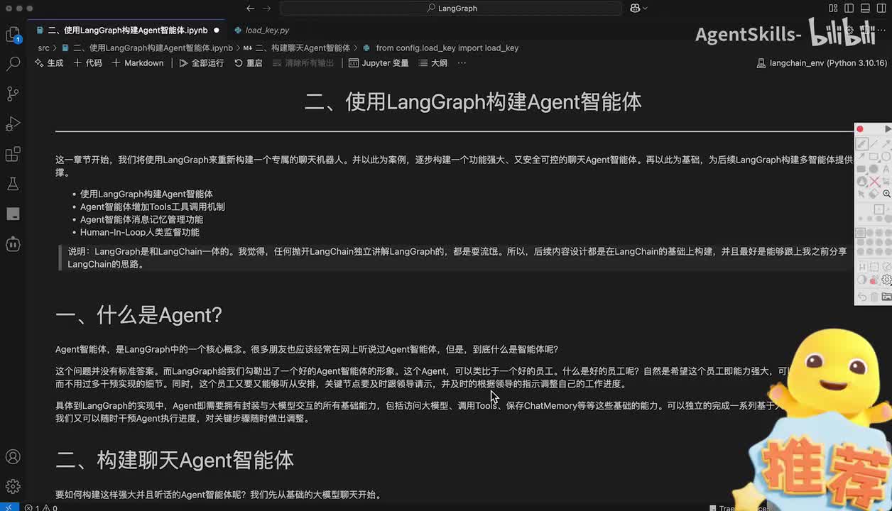This screenshot has height=511, width=892.
Task: Click the 生成 generate button
Action: pyautogui.click(x=49, y=63)
